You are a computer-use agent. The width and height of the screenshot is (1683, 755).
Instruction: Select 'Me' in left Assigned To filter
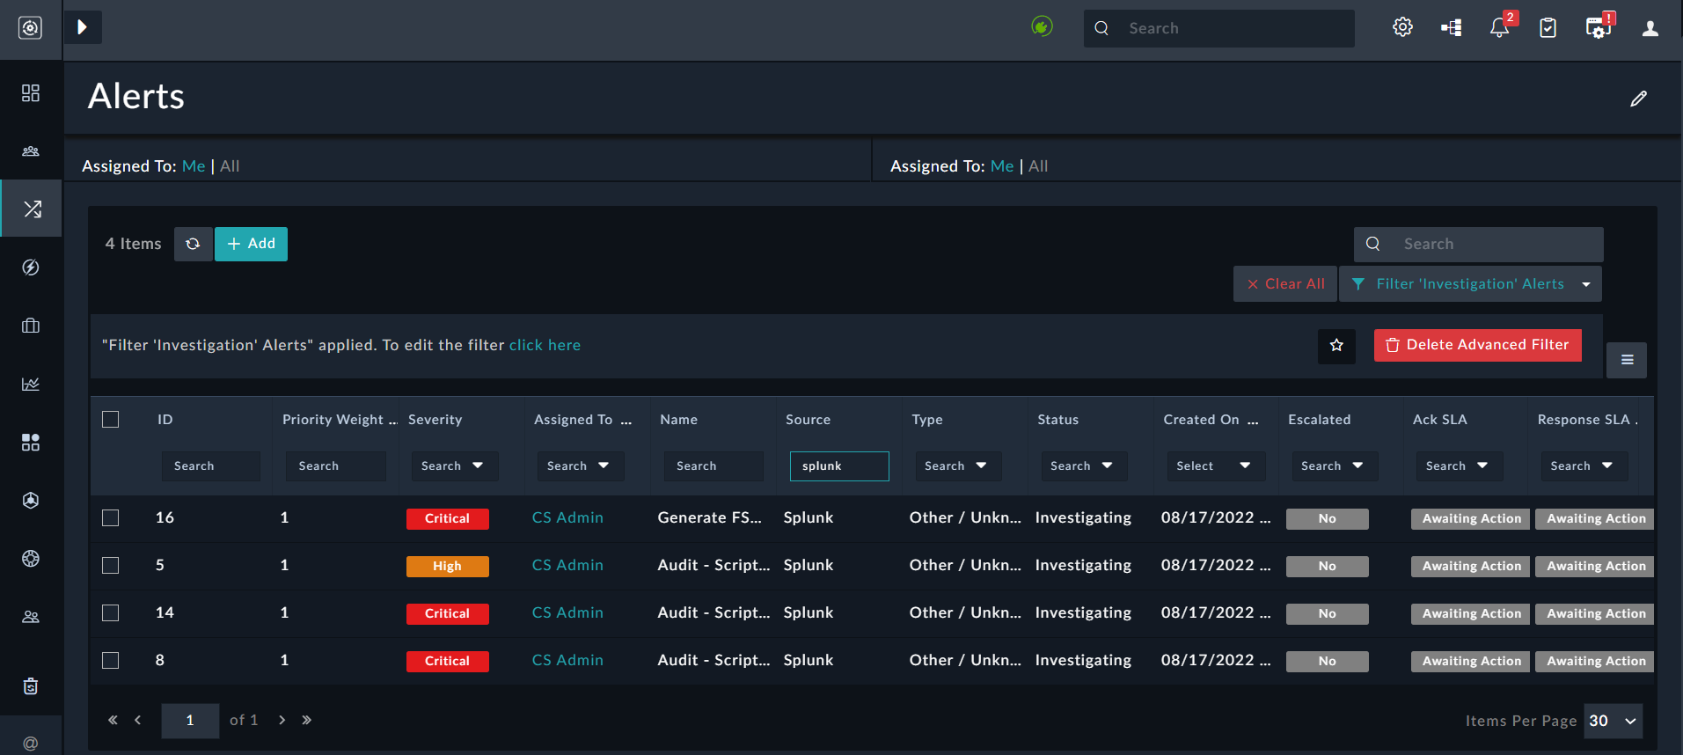194,166
